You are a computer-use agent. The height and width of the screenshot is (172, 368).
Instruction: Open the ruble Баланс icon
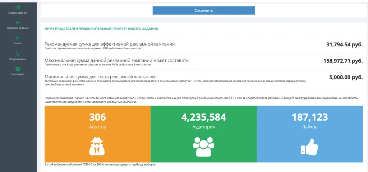(18, 38)
